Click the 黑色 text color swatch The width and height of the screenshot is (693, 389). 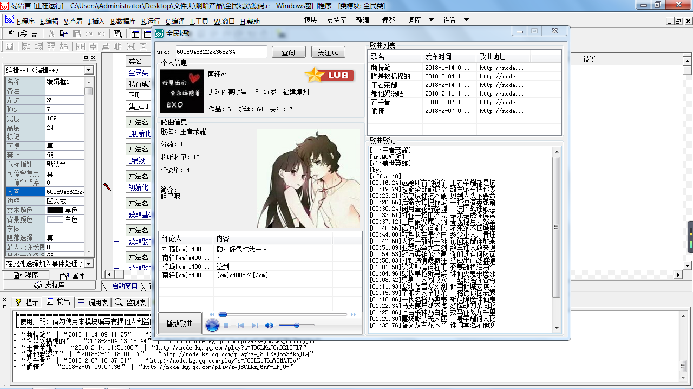55,210
